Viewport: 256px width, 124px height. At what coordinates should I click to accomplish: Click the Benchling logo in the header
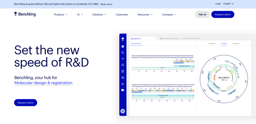25,14
